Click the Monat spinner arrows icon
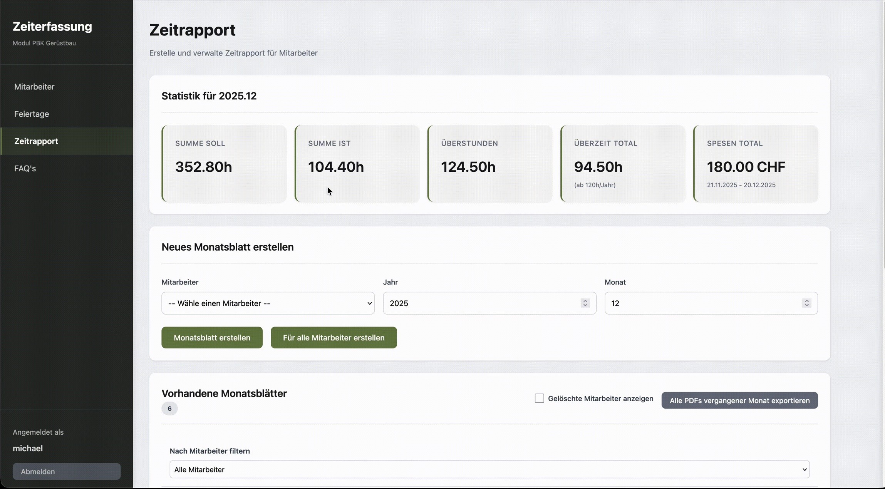Screen dimensions: 885x489 pyautogui.click(x=806, y=303)
